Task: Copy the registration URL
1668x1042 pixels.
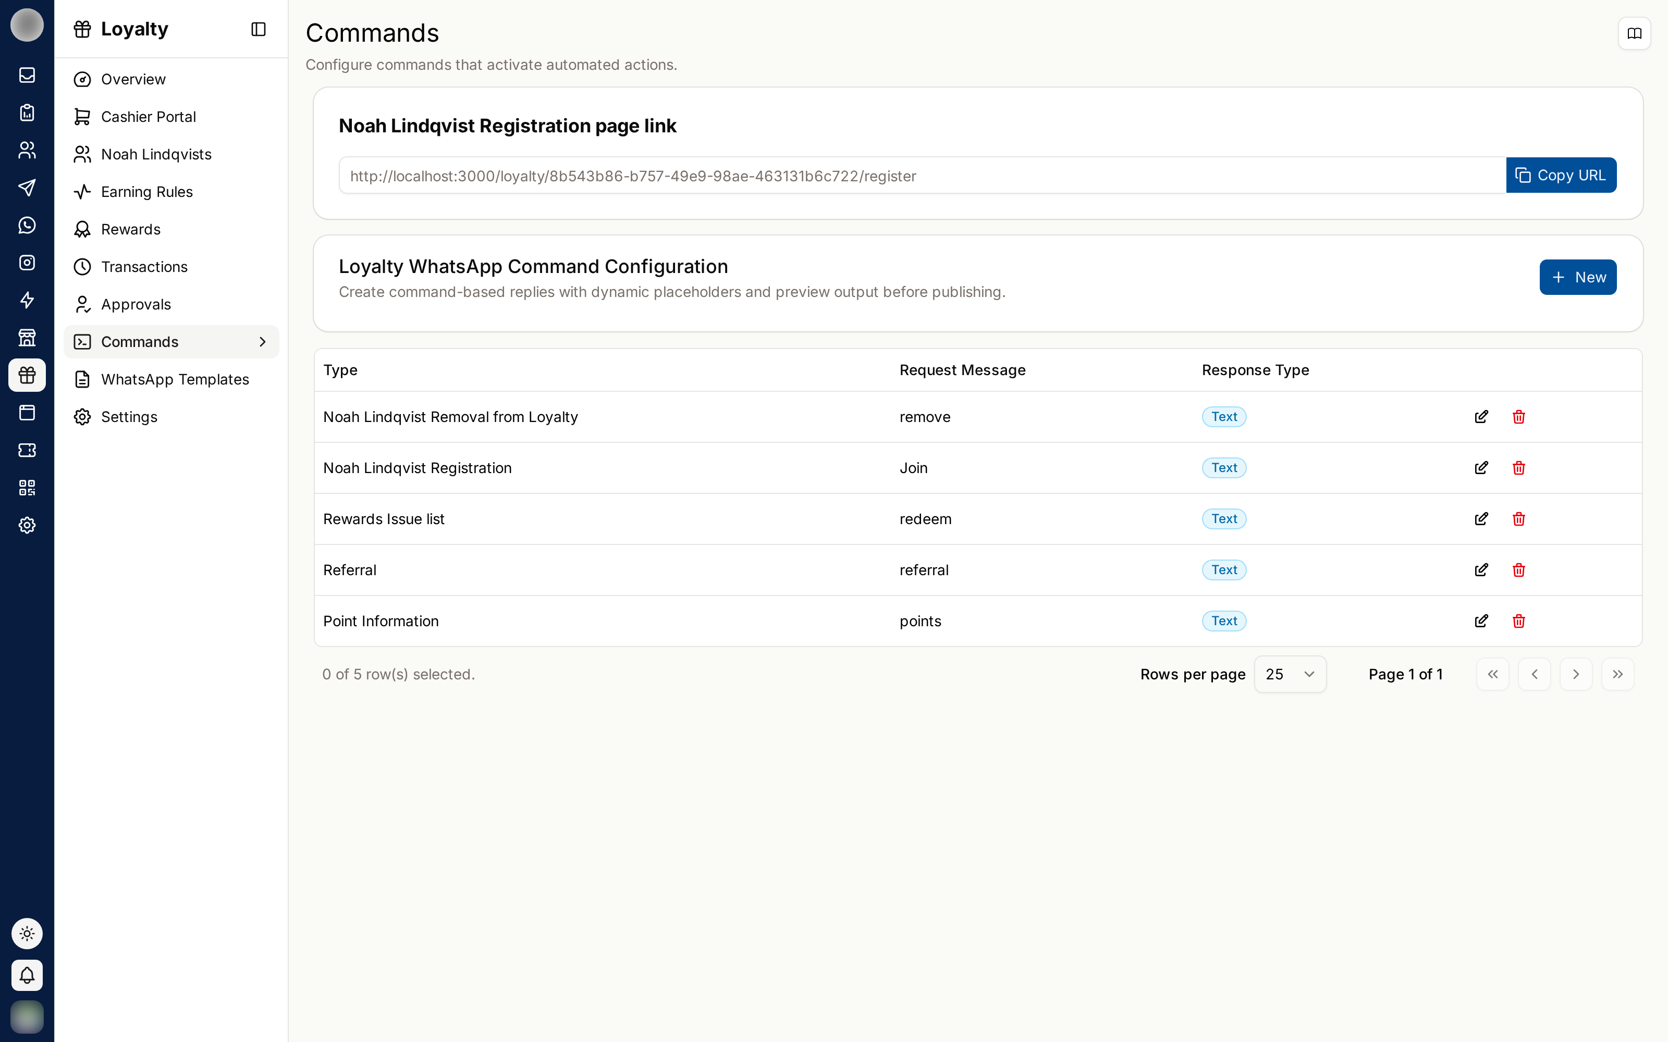Action: point(1561,175)
